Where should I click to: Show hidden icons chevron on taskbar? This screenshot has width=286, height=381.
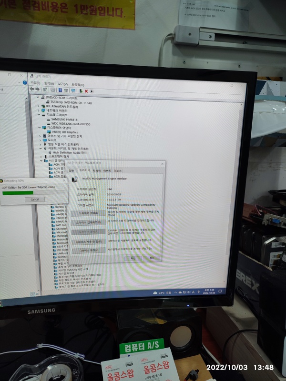coord(175,292)
